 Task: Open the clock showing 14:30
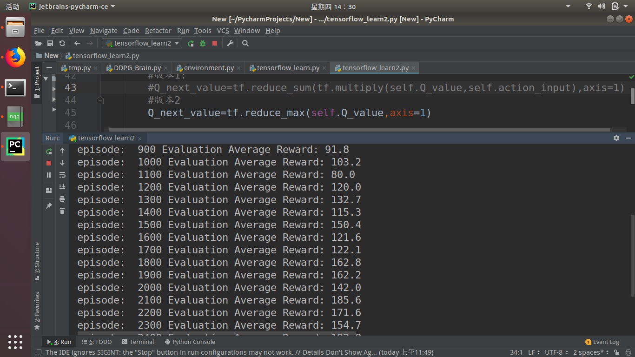point(333,7)
